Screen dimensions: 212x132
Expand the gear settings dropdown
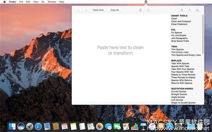click(198, 10)
